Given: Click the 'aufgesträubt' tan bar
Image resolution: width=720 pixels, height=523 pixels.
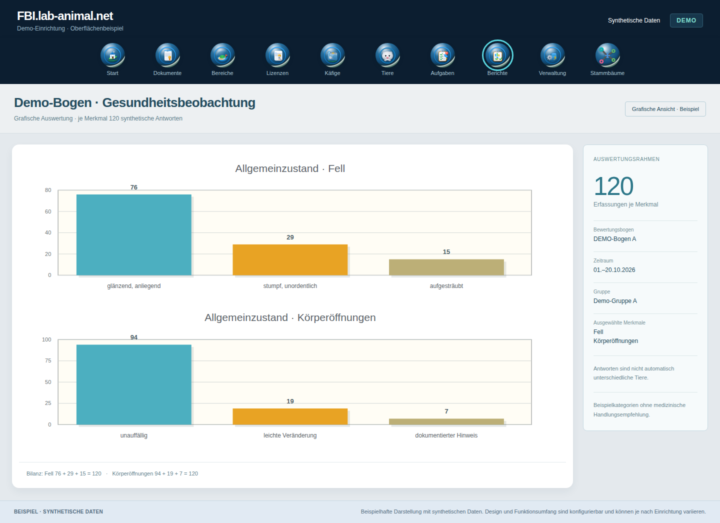Looking at the screenshot, I should coord(446,267).
